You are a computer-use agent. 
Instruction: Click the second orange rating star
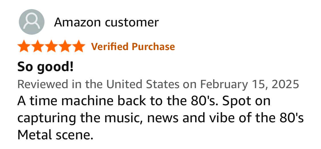point(38,46)
